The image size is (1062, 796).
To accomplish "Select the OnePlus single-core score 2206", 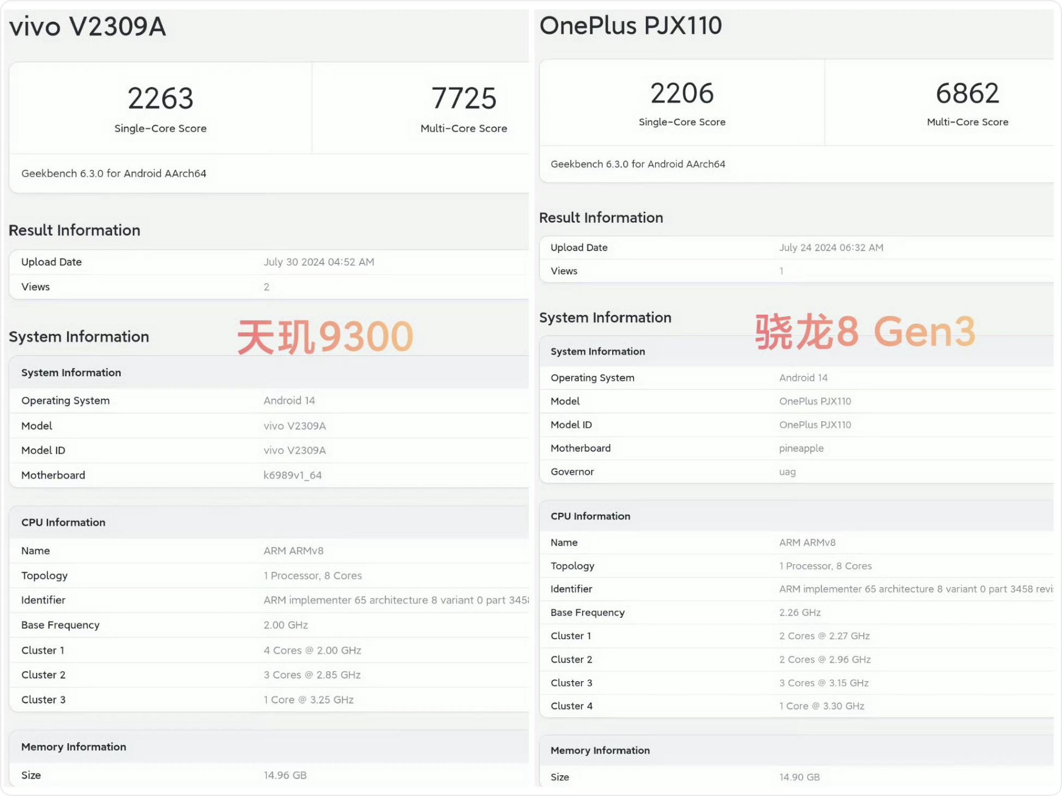I will 682,93.
